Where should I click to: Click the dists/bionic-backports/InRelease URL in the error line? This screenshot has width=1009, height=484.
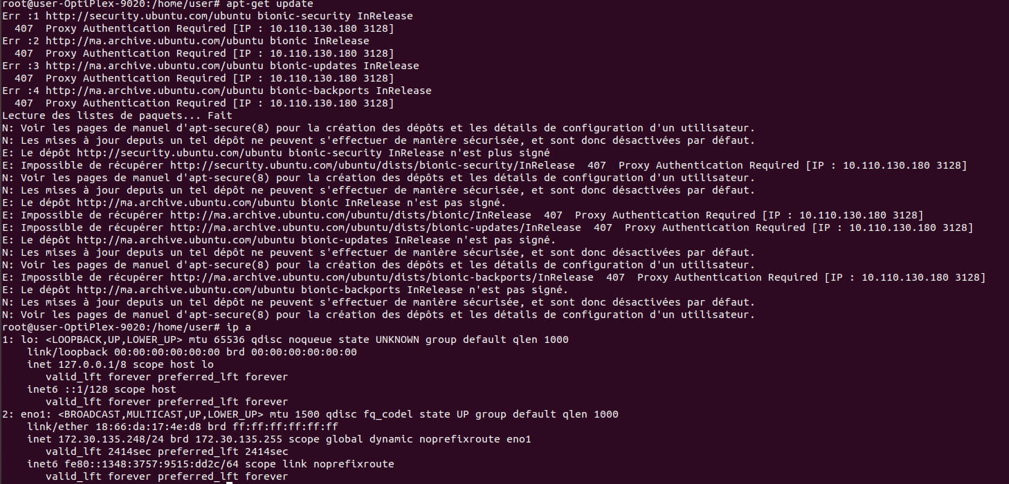click(x=381, y=277)
